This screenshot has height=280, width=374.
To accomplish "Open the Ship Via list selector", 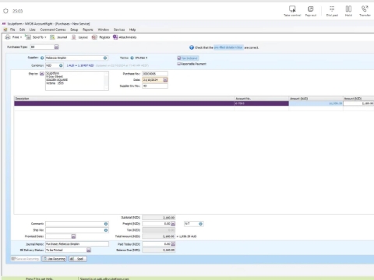I will click(106, 230).
